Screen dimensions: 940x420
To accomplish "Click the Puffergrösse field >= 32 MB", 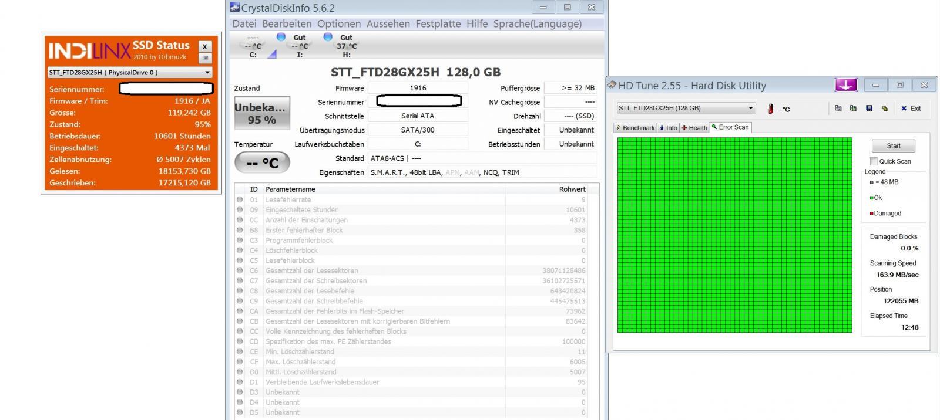I will click(x=570, y=88).
